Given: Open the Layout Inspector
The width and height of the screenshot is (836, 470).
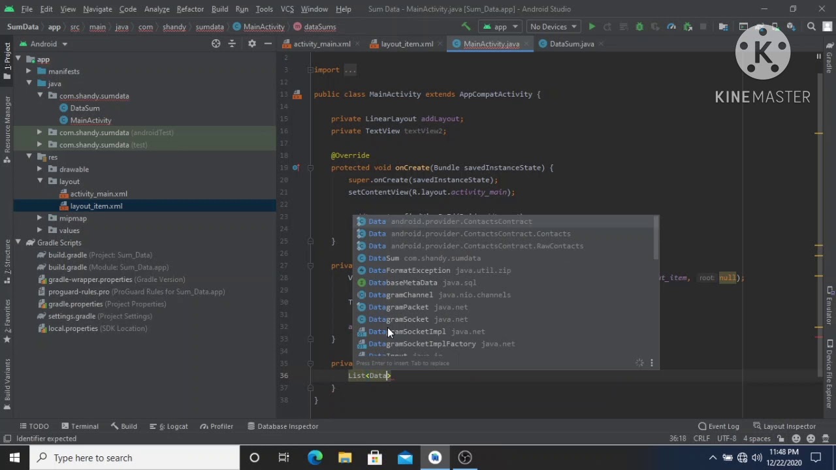Looking at the screenshot, I should [x=784, y=426].
